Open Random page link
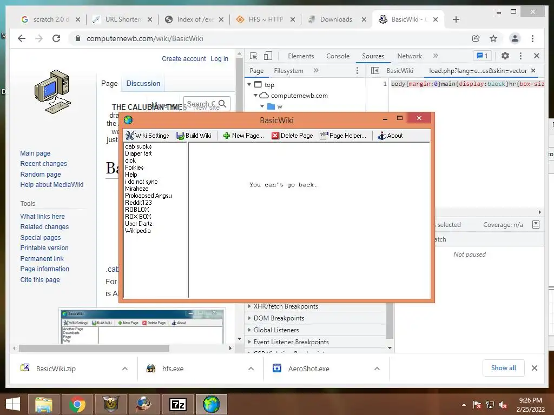 [x=40, y=175]
